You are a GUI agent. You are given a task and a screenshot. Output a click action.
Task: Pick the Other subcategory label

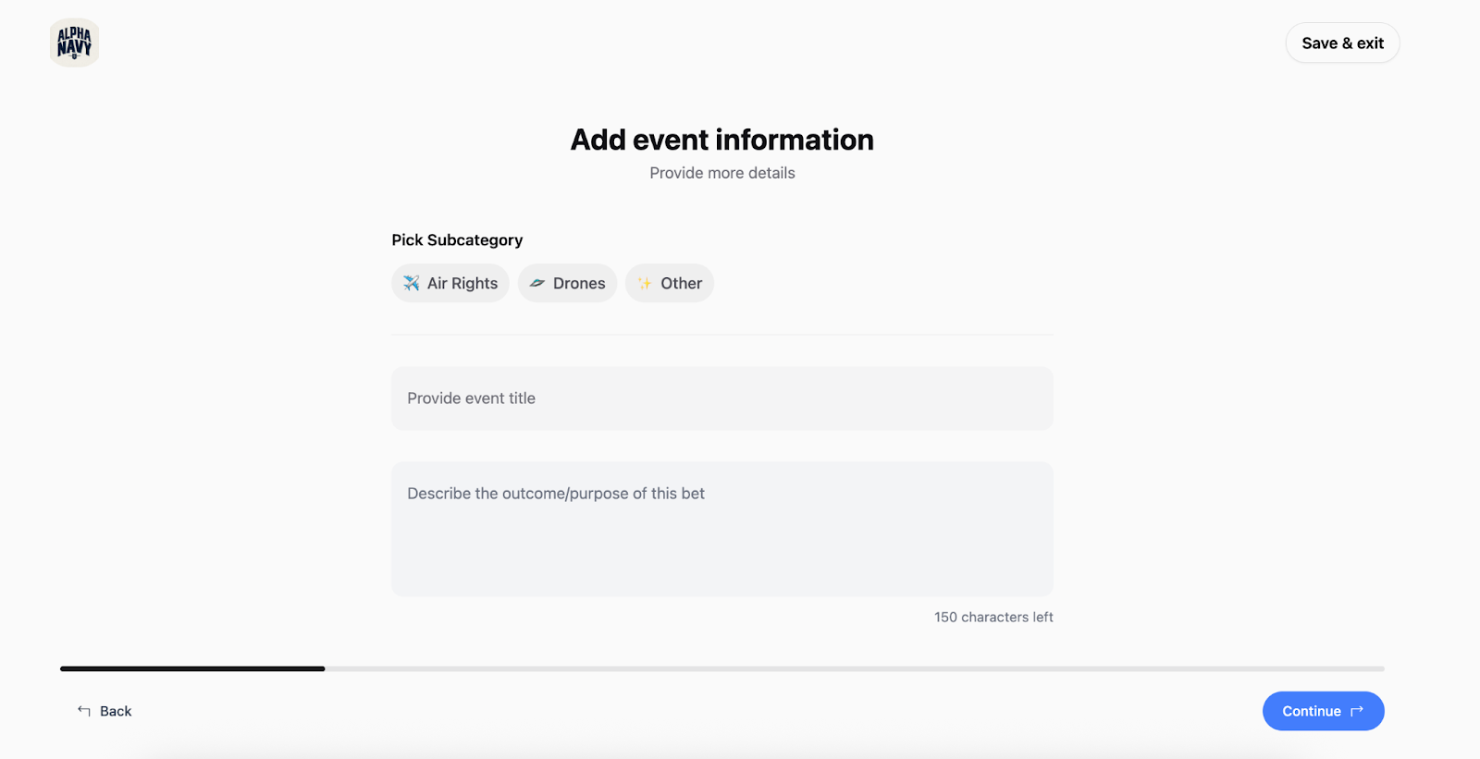pyautogui.click(x=681, y=283)
